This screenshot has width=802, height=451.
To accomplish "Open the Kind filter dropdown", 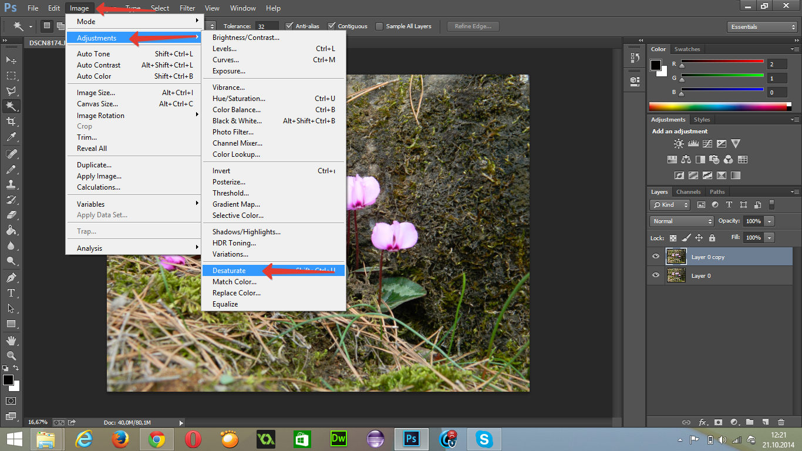I will pyautogui.click(x=670, y=205).
